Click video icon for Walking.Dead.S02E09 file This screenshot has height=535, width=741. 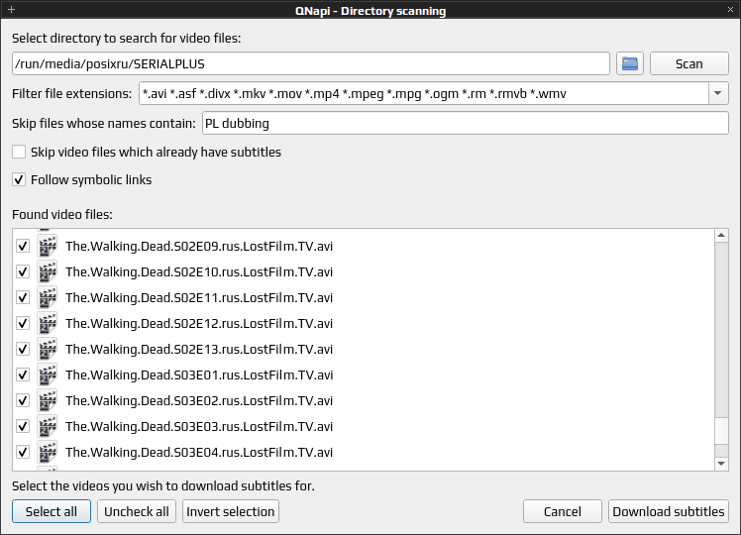48,247
